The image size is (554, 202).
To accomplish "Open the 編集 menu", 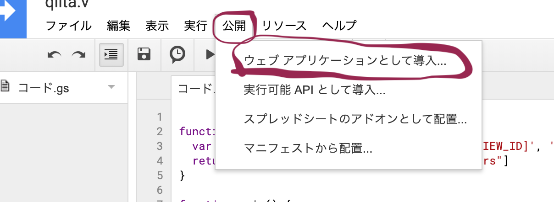I will (118, 26).
